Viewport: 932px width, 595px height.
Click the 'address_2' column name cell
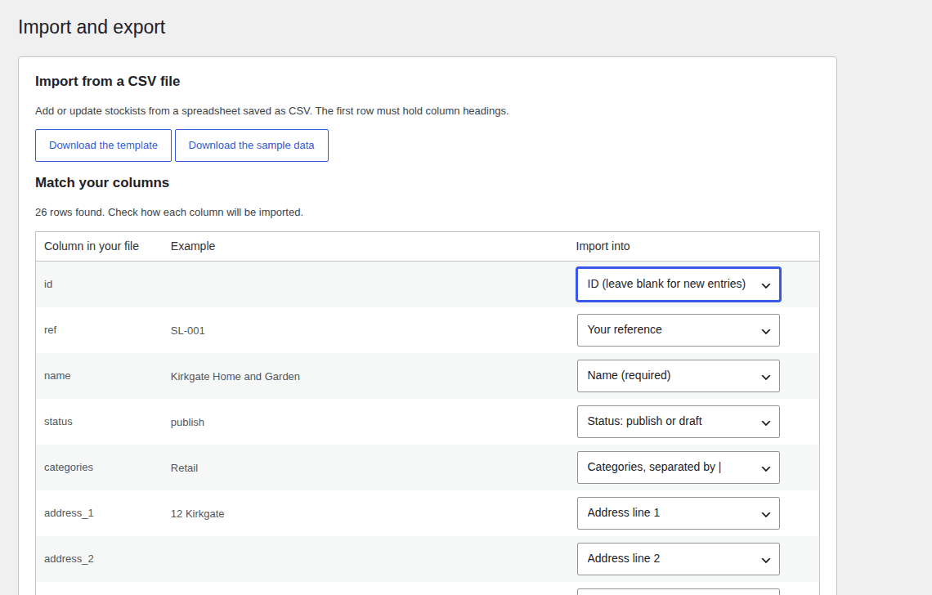click(69, 559)
